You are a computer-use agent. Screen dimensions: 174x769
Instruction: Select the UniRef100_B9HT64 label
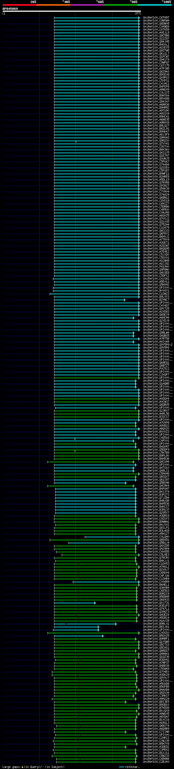coord(156,95)
